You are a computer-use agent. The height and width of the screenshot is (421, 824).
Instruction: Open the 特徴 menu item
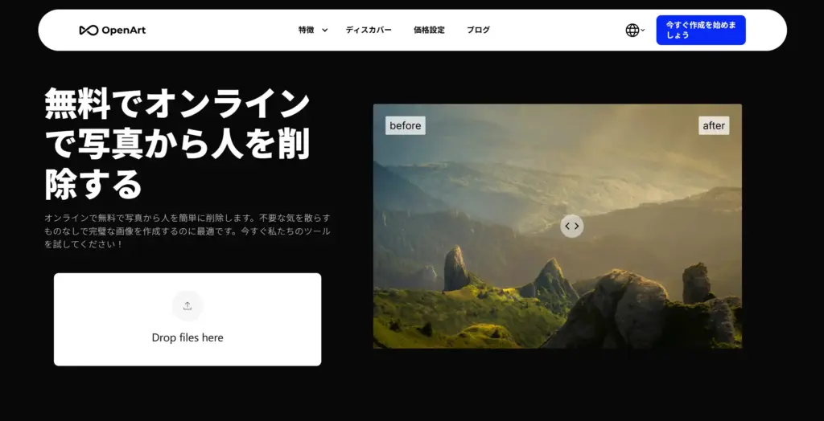click(307, 30)
